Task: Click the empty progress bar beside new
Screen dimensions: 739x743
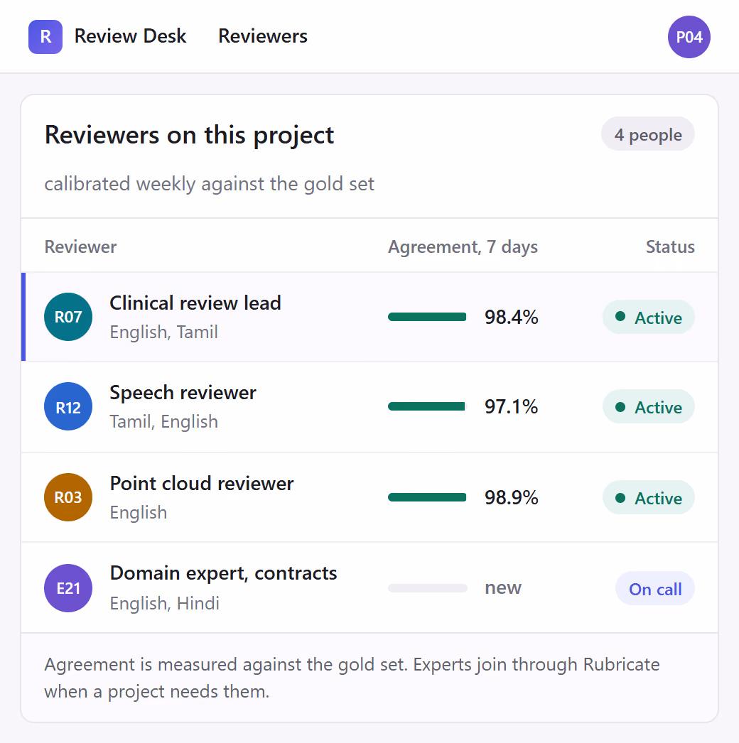Action: tap(428, 588)
